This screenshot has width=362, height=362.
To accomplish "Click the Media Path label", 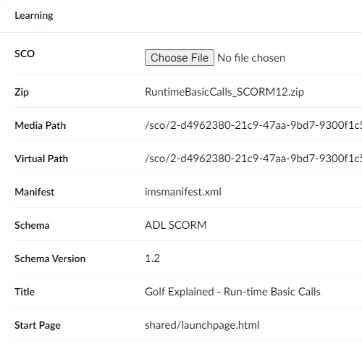I will click(40, 125).
